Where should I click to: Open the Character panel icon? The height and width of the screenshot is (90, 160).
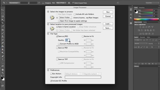tap(131, 14)
